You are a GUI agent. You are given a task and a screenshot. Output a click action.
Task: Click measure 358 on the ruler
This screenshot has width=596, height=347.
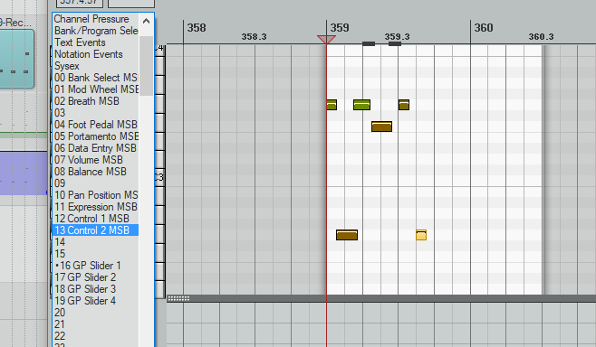tap(197, 28)
